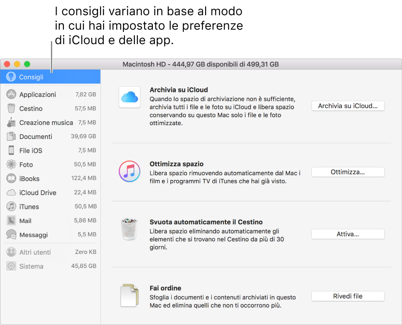Select the Cestino sidebar row

click(x=51, y=108)
